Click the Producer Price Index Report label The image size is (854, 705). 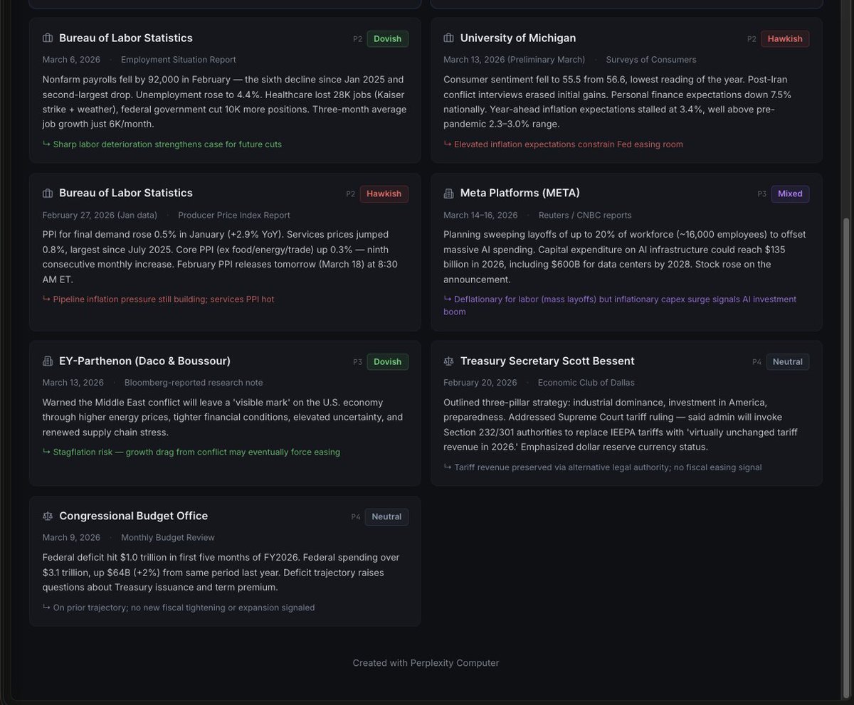(x=234, y=215)
